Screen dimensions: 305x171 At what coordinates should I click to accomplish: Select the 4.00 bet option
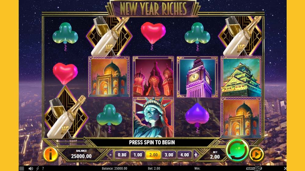click(185, 155)
